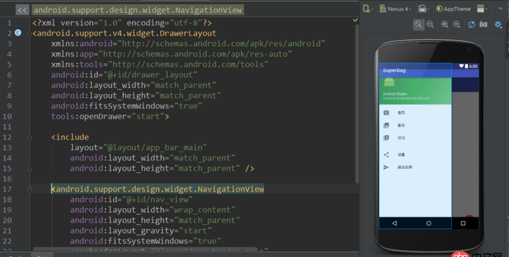Open the Nexus 4 device selector
509x257 pixels.
click(395, 9)
